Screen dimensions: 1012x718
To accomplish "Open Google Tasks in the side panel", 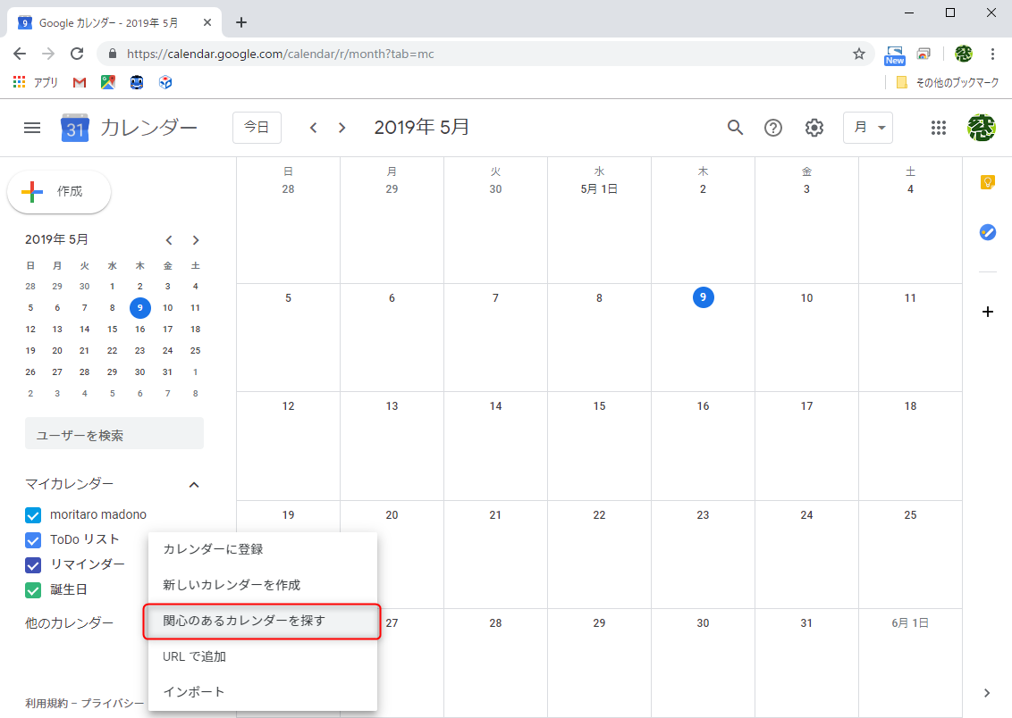I will click(987, 232).
